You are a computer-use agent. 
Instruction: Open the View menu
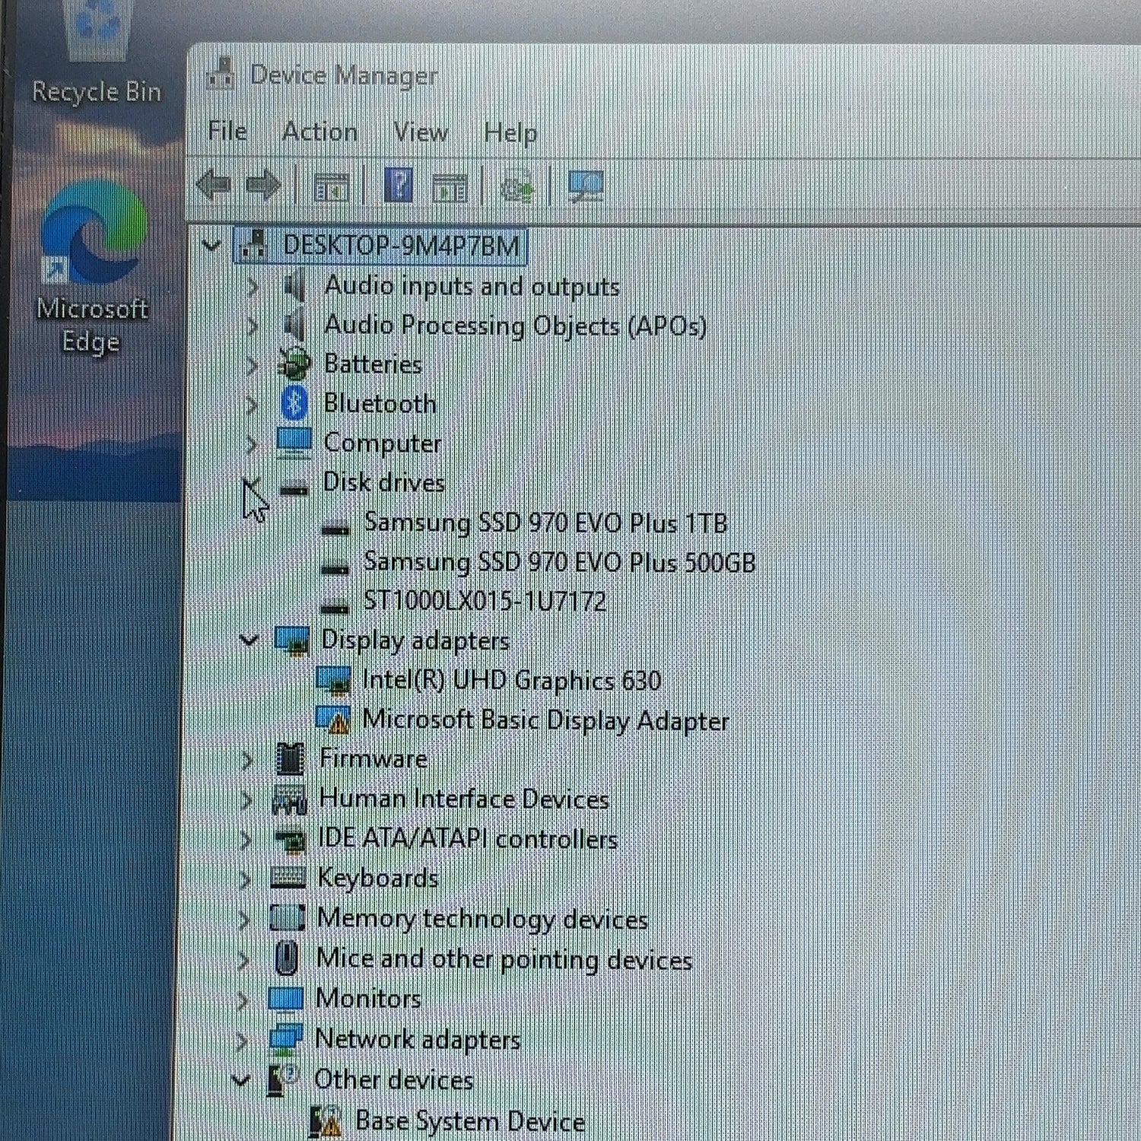point(421,132)
